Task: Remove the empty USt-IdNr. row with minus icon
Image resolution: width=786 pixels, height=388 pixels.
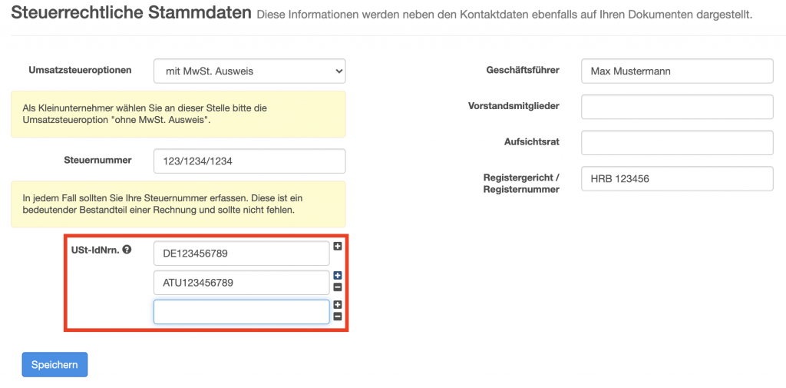Action: (338, 317)
